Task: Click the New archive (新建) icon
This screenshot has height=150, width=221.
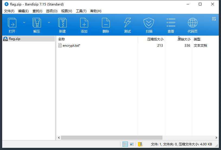Action: 62,23
